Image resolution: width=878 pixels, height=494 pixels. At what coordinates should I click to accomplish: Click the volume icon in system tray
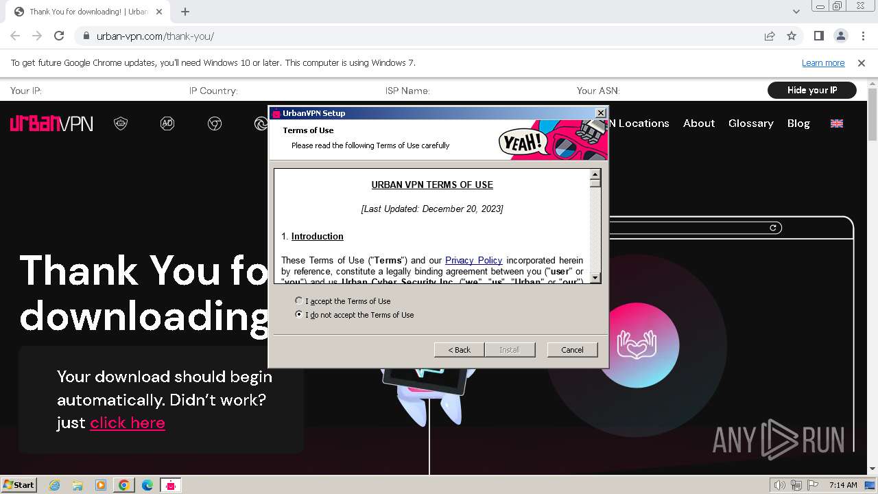tap(779, 485)
